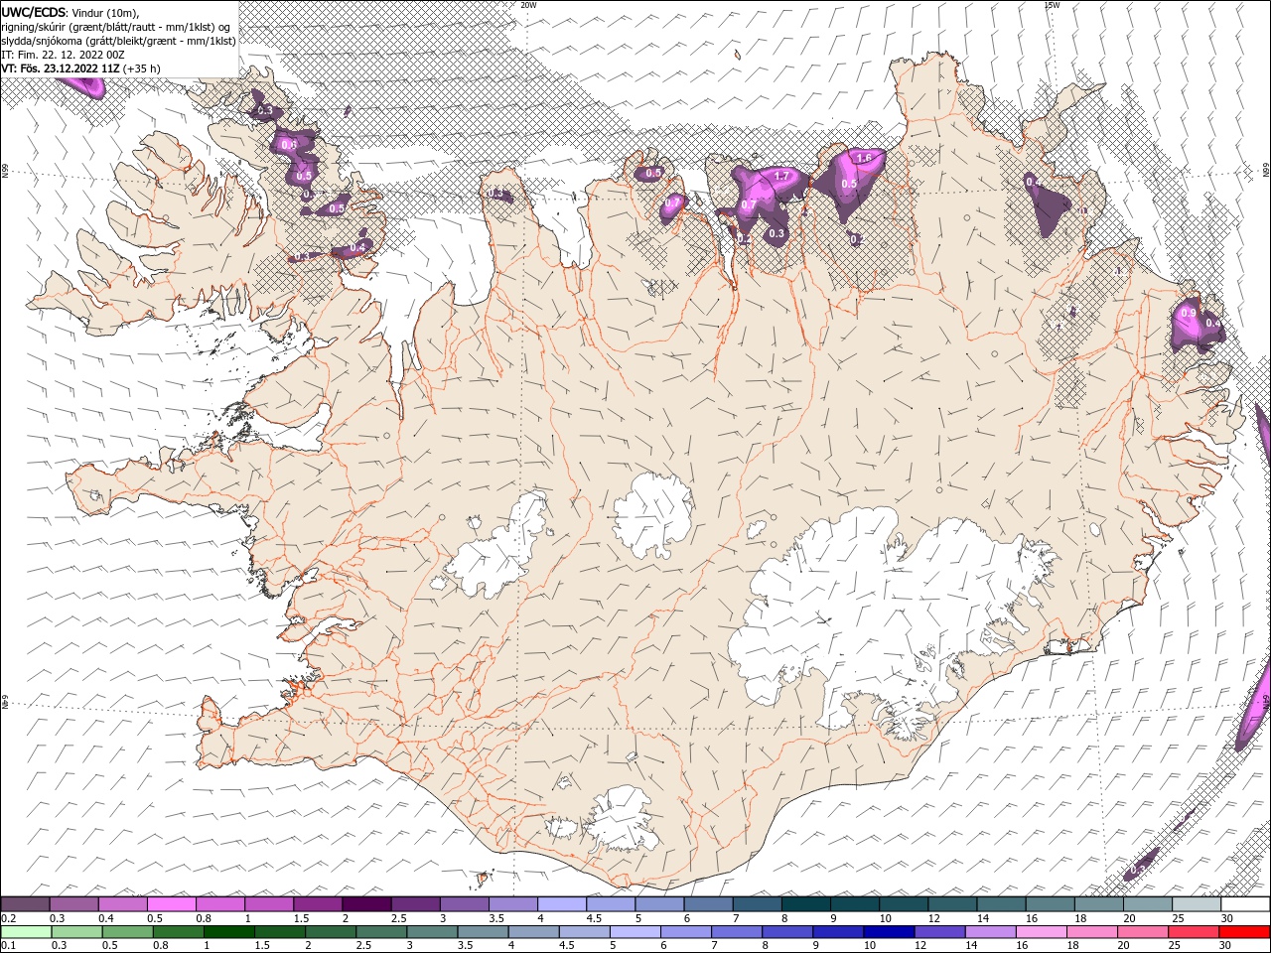Click the light pink rain swatch between 16 and 18

click(x=1042, y=932)
